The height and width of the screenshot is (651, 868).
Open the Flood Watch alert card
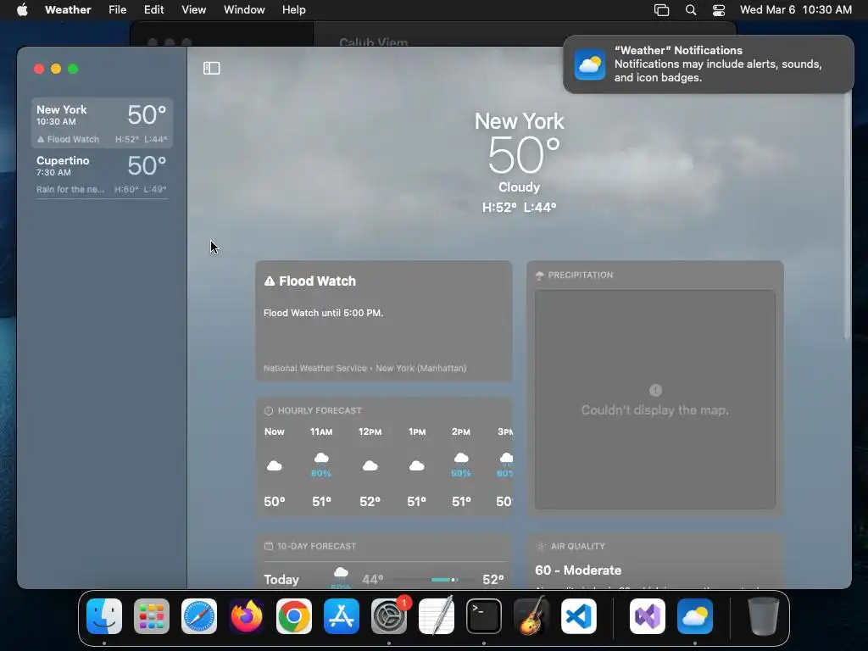[384, 321]
